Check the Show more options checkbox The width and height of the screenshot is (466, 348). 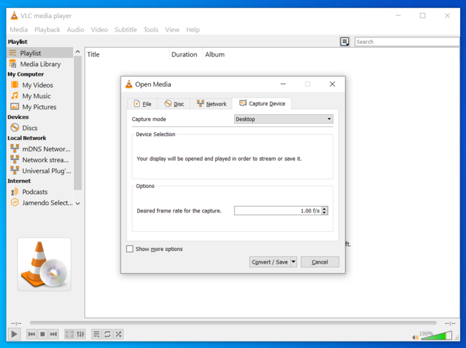point(130,249)
